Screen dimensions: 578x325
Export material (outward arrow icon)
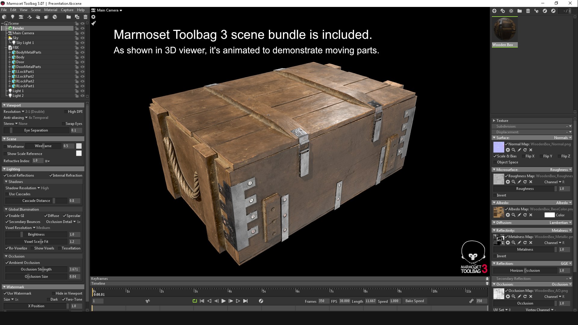click(x=553, y=11)
